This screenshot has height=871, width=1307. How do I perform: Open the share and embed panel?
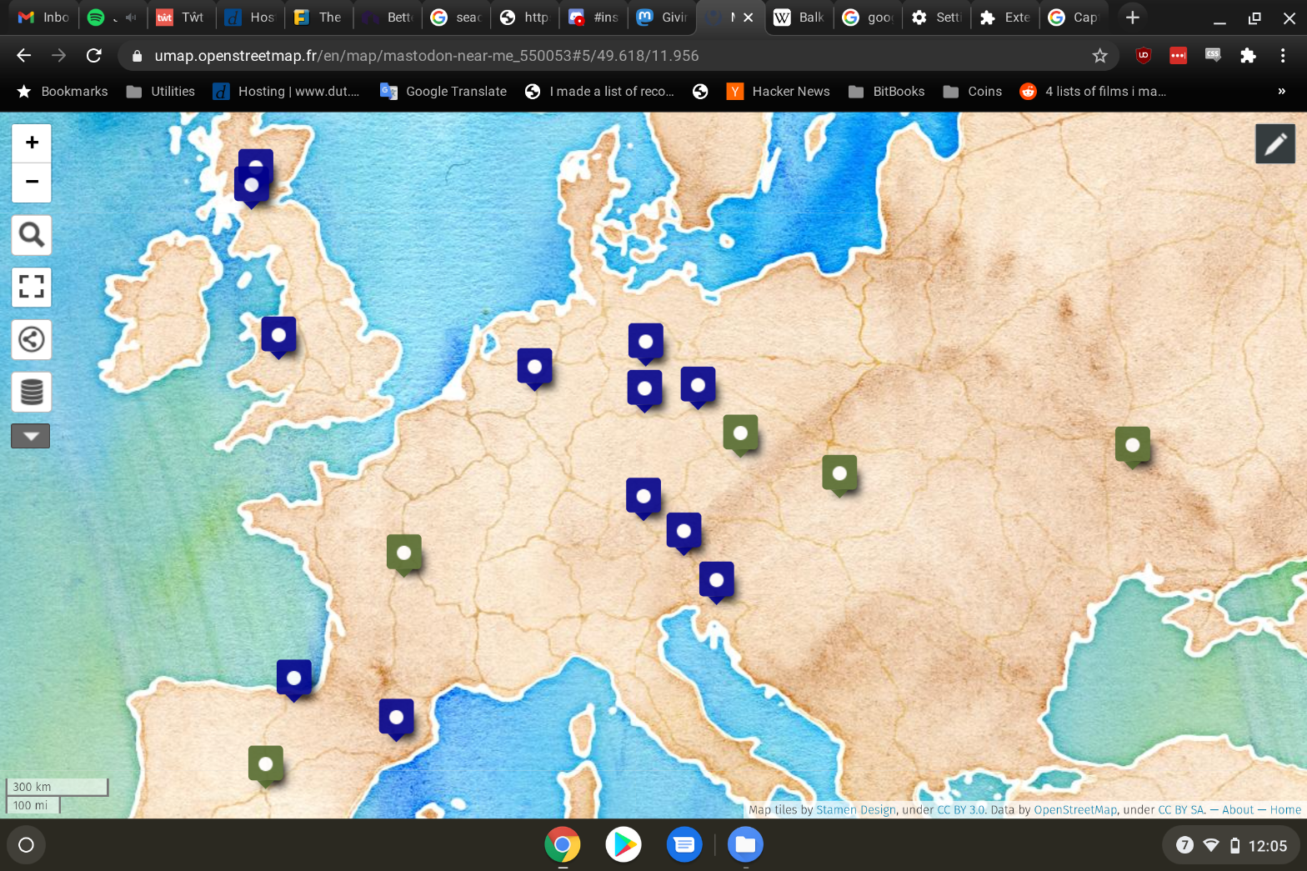pyautogui.click(x=32, y=339)
